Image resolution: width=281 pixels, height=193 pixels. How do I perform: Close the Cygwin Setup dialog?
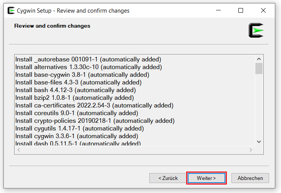click(x=263, y=11)
